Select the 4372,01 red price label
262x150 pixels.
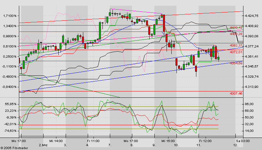click(235, 52)
